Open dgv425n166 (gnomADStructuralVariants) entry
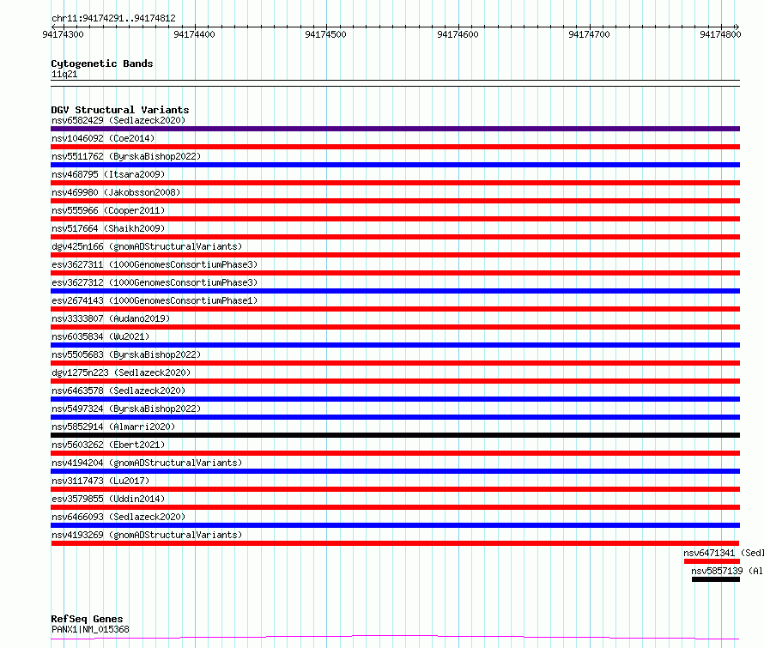The width and height of the screenshot is (764, 648). pyautogui.click(x=147, y=246)
